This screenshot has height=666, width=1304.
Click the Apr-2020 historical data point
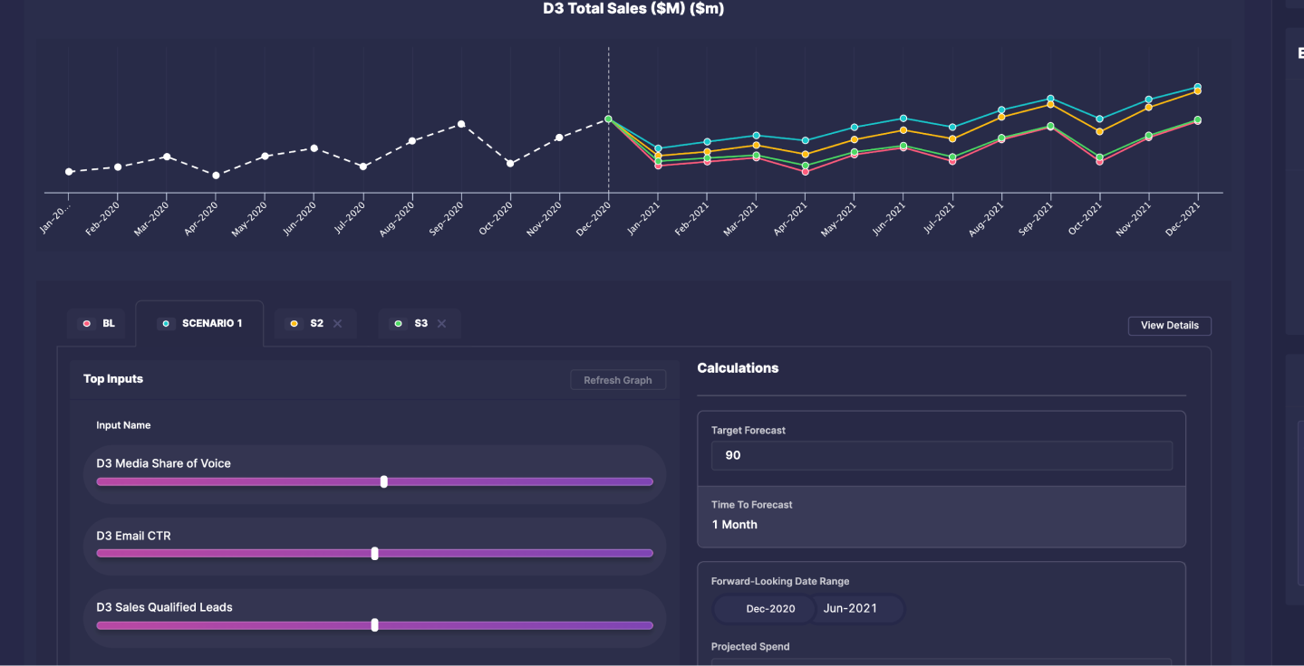tap(216, 175)
